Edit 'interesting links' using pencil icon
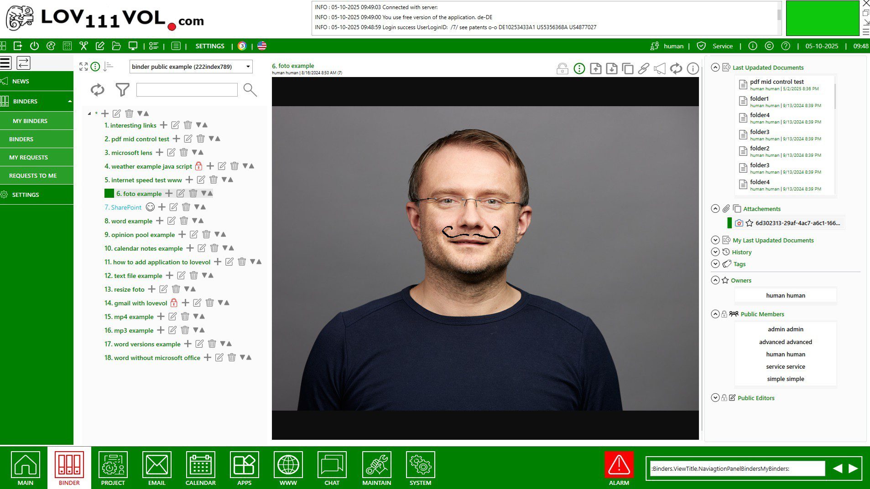This screenshot has width=870, height=489. (x=175, y=125)
